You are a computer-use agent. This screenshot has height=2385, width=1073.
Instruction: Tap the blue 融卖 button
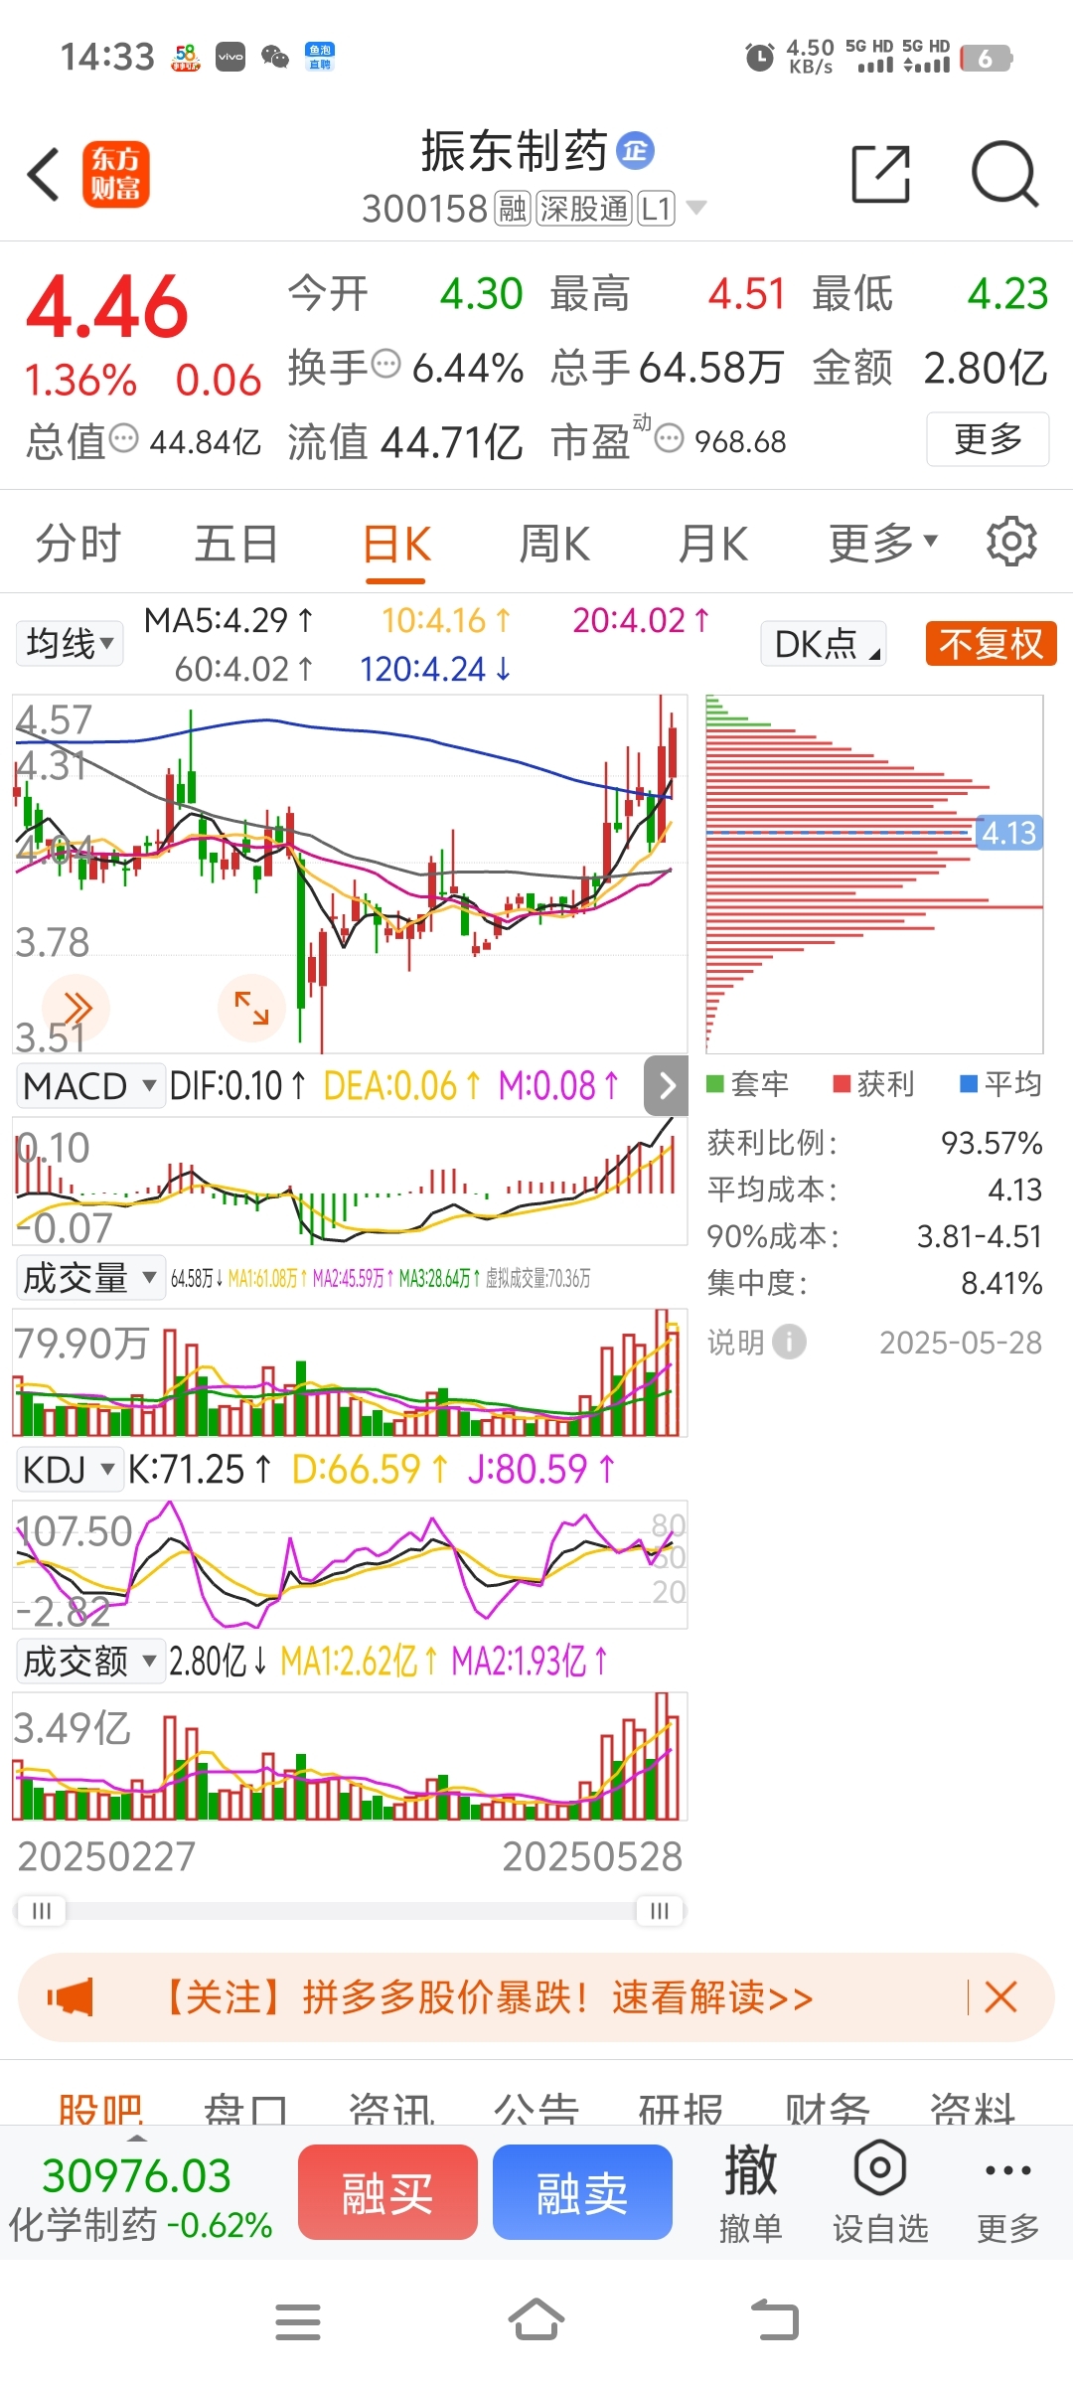(x=582, y=2192)
